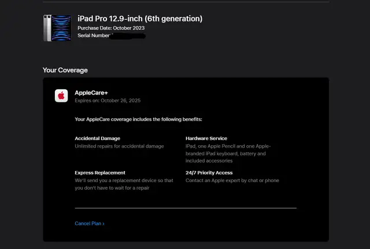Select the Hardware Service heading
The image size is (370, 249).
206,138
